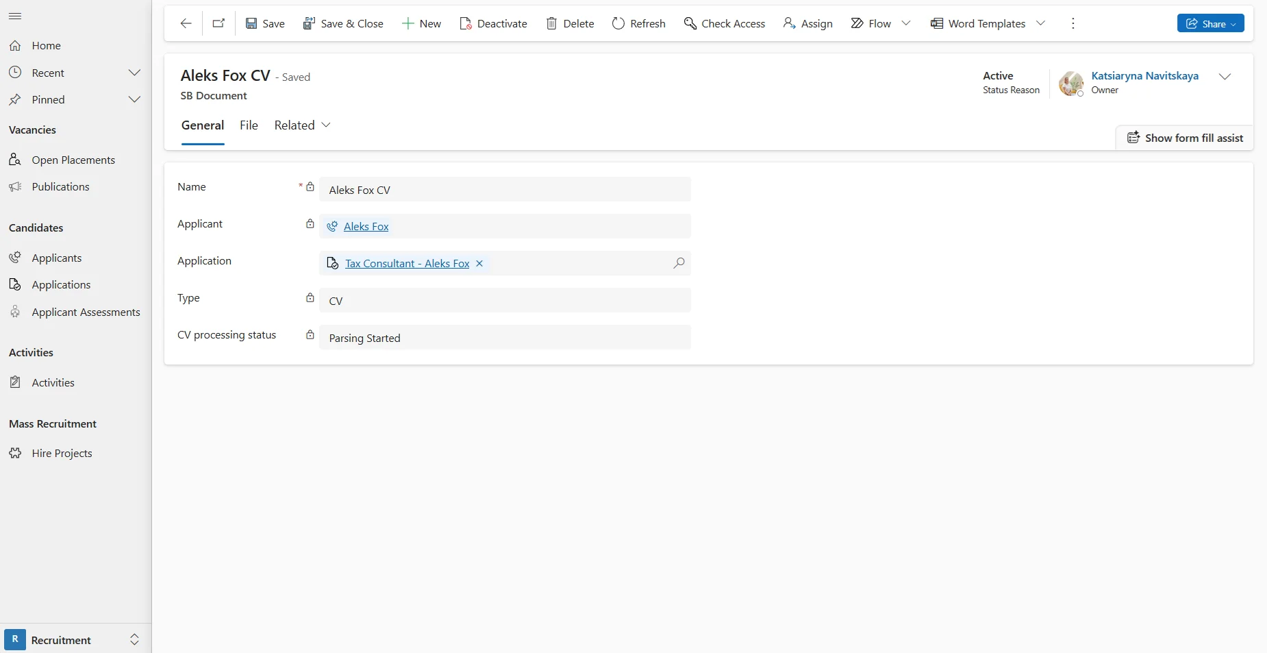Expand the Recent section in sidebar
Screen dimensions: 1267x653
coord(134,73)
